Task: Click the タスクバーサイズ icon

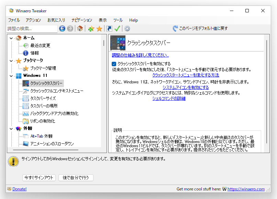Action: [x=26, y=98]
